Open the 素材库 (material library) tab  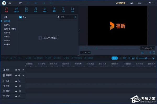[x=16, y=10]
